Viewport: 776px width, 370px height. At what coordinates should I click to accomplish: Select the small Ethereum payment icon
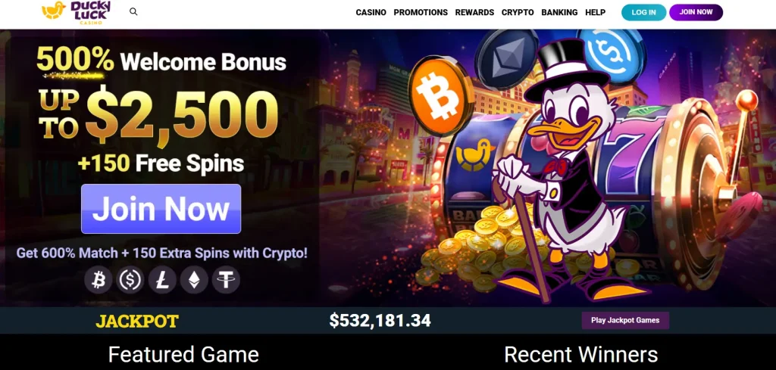point(194,281)
